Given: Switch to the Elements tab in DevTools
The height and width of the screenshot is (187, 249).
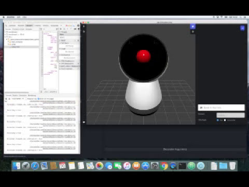Looking at the screenshot, I should tap(12, 25).
